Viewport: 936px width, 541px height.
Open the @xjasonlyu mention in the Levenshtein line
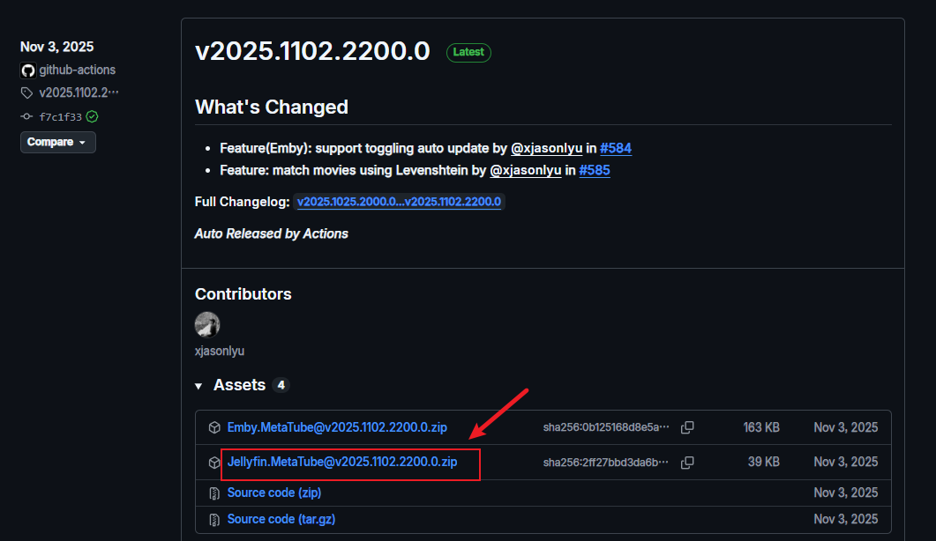[525, 170]
